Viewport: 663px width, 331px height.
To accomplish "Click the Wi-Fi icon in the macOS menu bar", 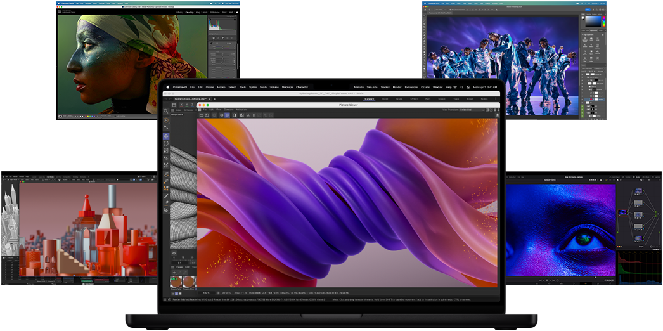I will tap(454, 87).
